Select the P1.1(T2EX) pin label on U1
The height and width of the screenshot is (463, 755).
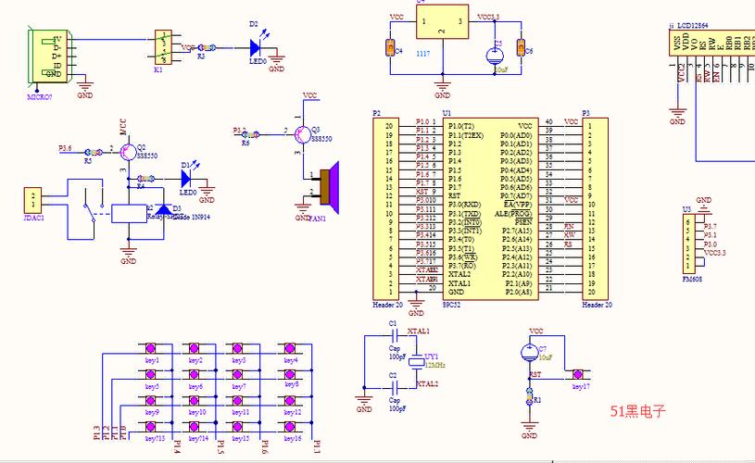(x=466, y=135)
